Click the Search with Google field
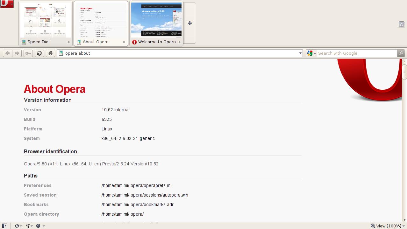The width and height of the screenshot is (407, 229). 357,53
